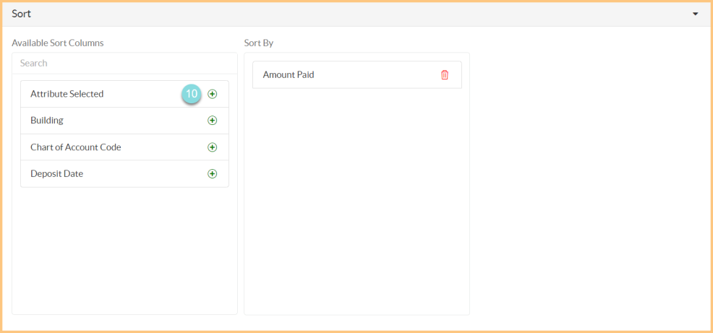The height and width of the screenshot is (333, 713).
Task: Select the Building row text
Action: click(x=47, y=121)
